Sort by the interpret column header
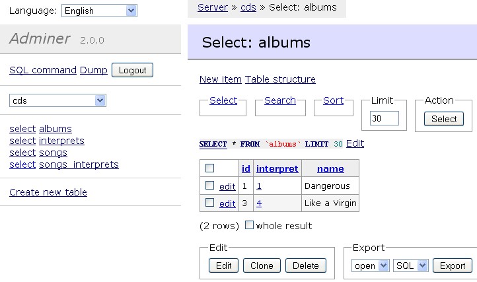 (x=277, y=168)
